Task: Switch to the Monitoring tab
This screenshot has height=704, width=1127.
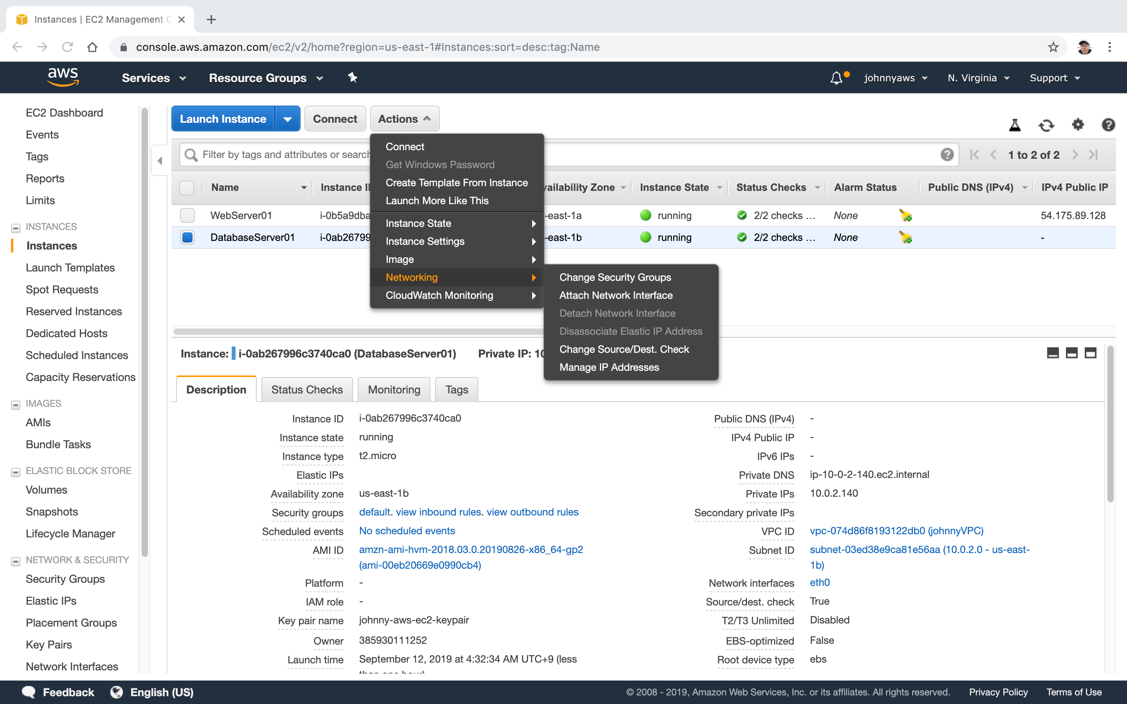Action: [x=394, y=390]
